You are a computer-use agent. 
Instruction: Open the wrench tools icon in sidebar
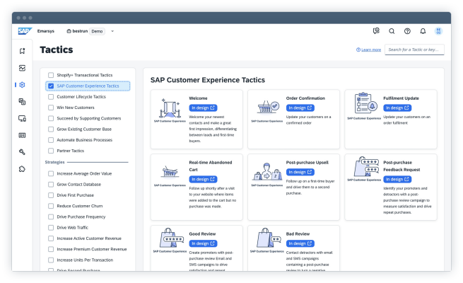coord(22,152)
